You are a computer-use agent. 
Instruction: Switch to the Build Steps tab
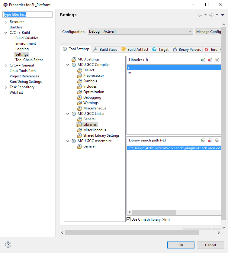pyautogui.click(x=105, y=49)
